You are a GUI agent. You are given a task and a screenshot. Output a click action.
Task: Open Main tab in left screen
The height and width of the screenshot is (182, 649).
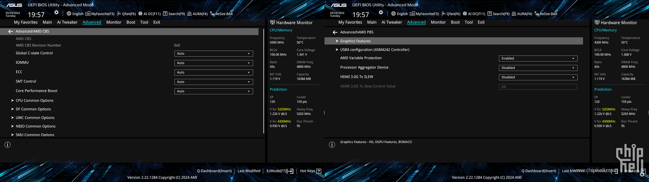click(47, 22)
